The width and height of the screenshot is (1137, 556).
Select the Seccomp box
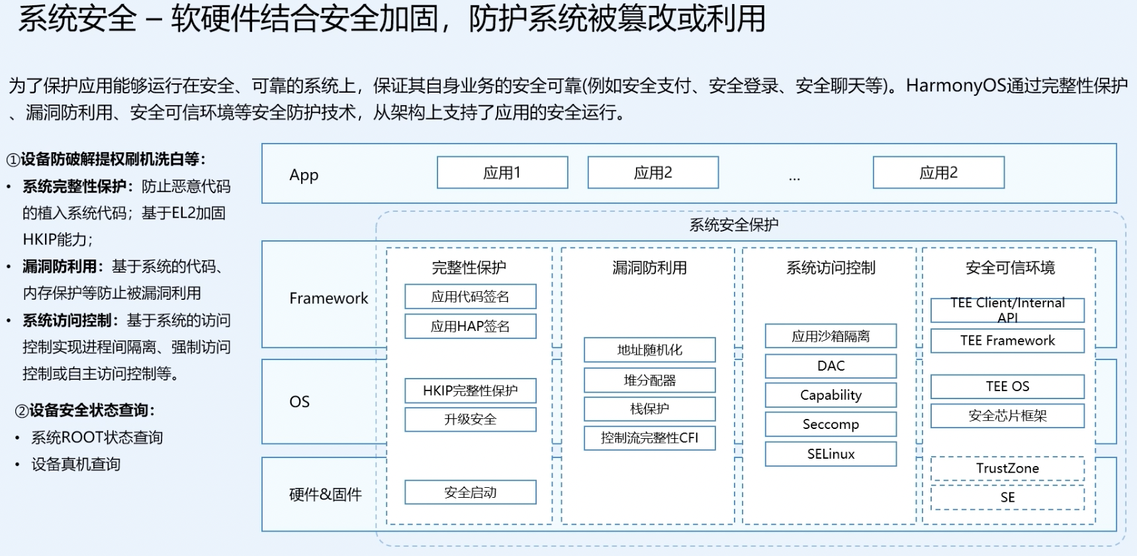(831, 424)
